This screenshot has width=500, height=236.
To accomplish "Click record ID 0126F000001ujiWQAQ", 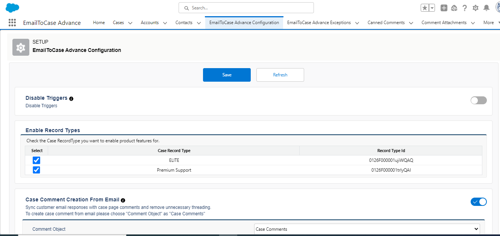I will pyautogui.click(x=391, y=160).
